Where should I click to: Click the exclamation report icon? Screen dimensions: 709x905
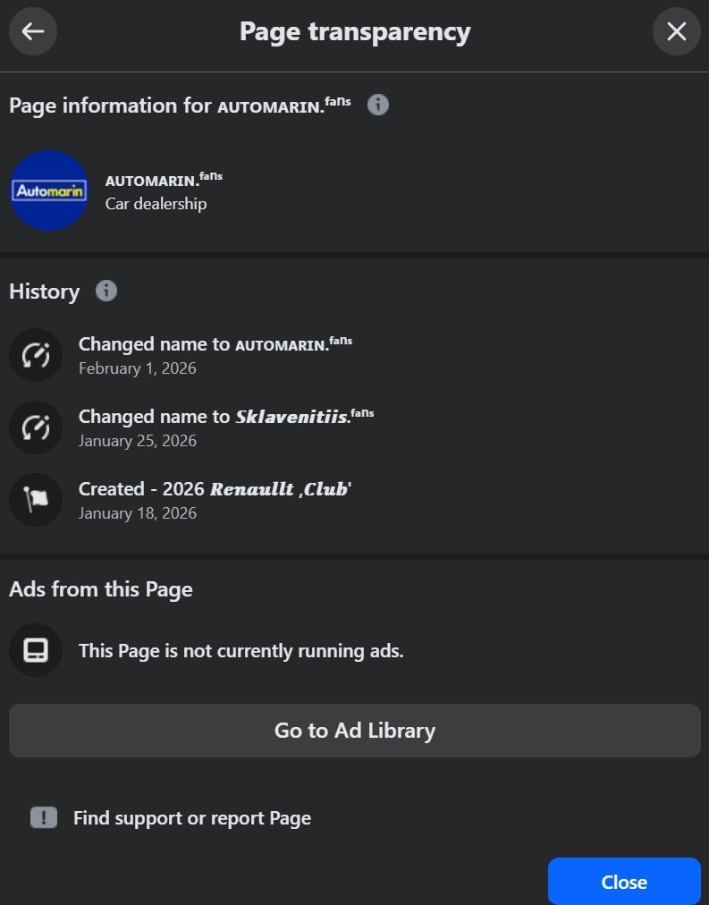click(x=43, y=817)
